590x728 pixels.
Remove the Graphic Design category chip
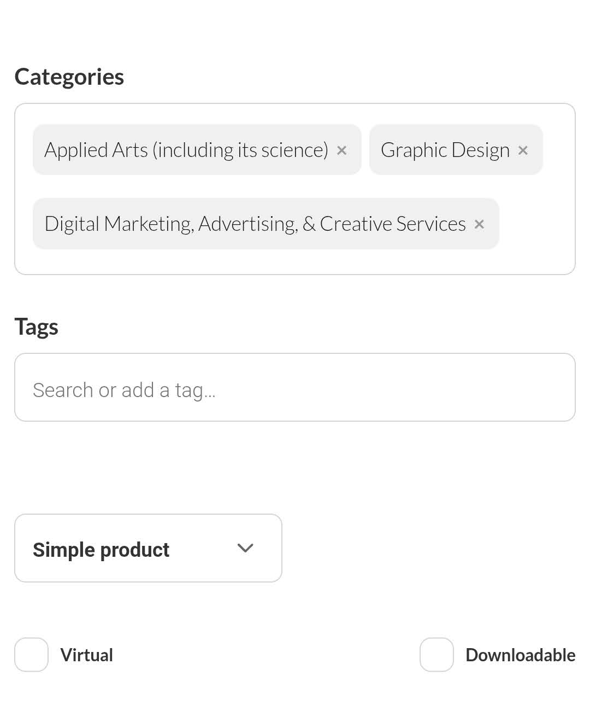coord(523,150)
